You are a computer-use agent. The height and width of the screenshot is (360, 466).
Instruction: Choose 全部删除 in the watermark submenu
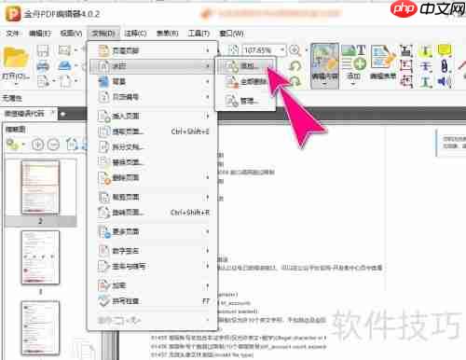245,82
